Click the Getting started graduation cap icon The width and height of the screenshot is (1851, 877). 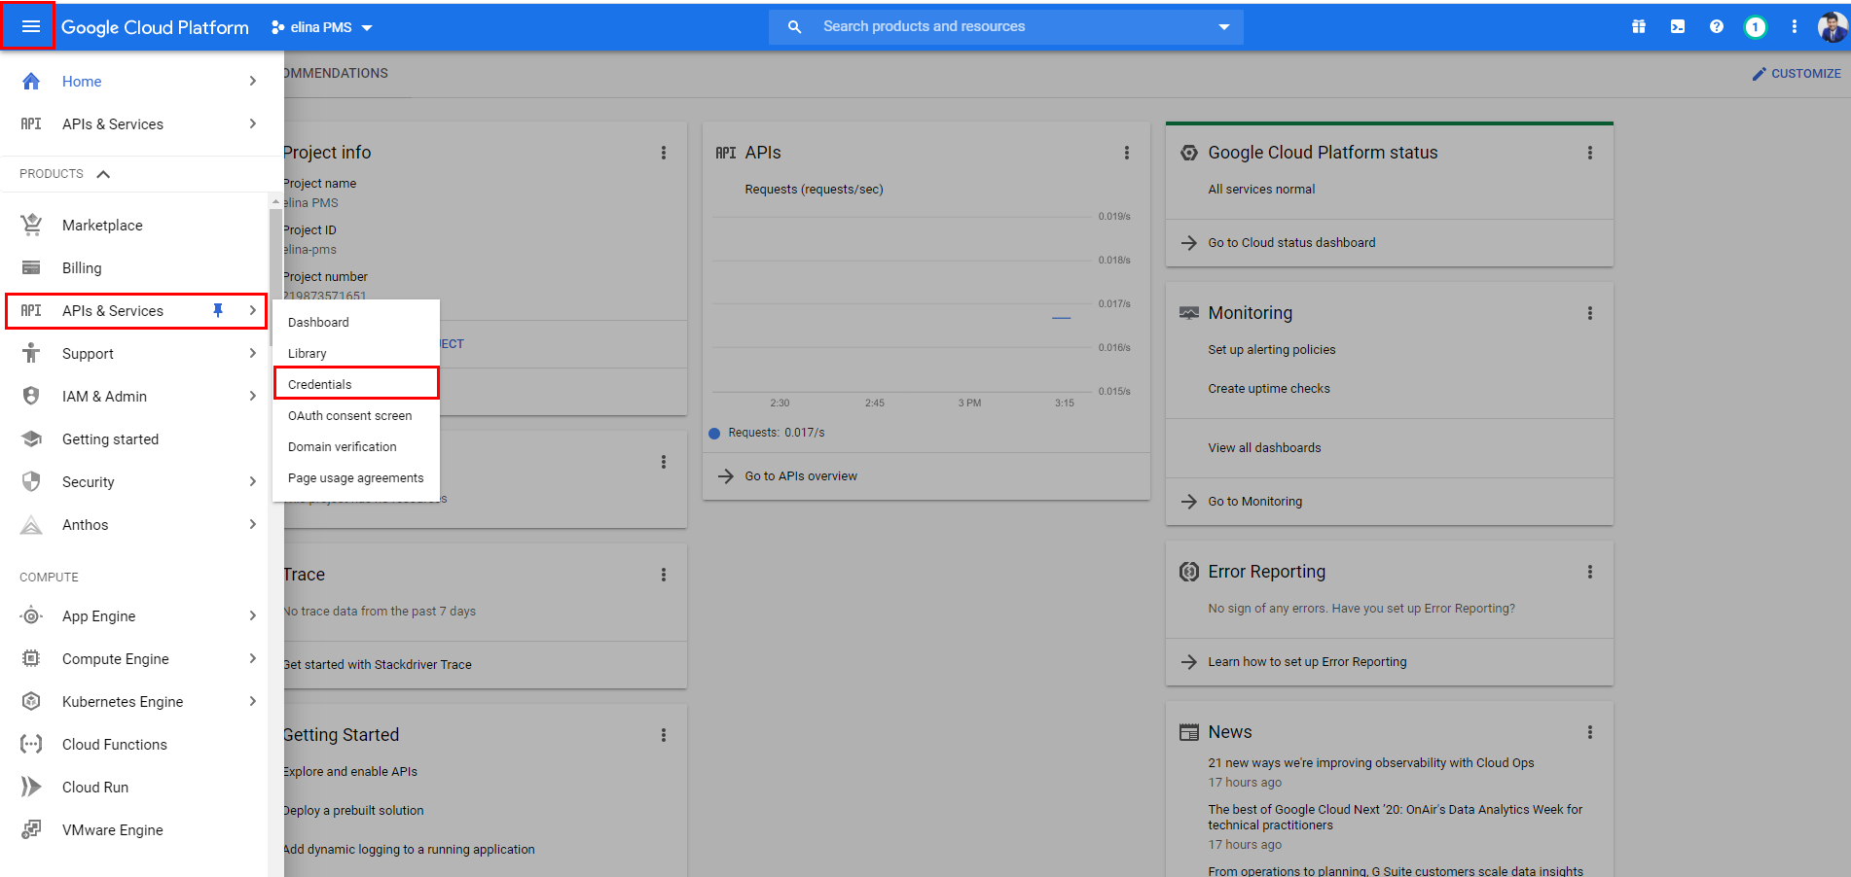tap(31, 438)
